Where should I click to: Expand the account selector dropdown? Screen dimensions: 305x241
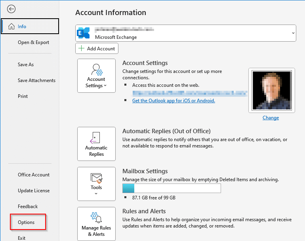293,33
